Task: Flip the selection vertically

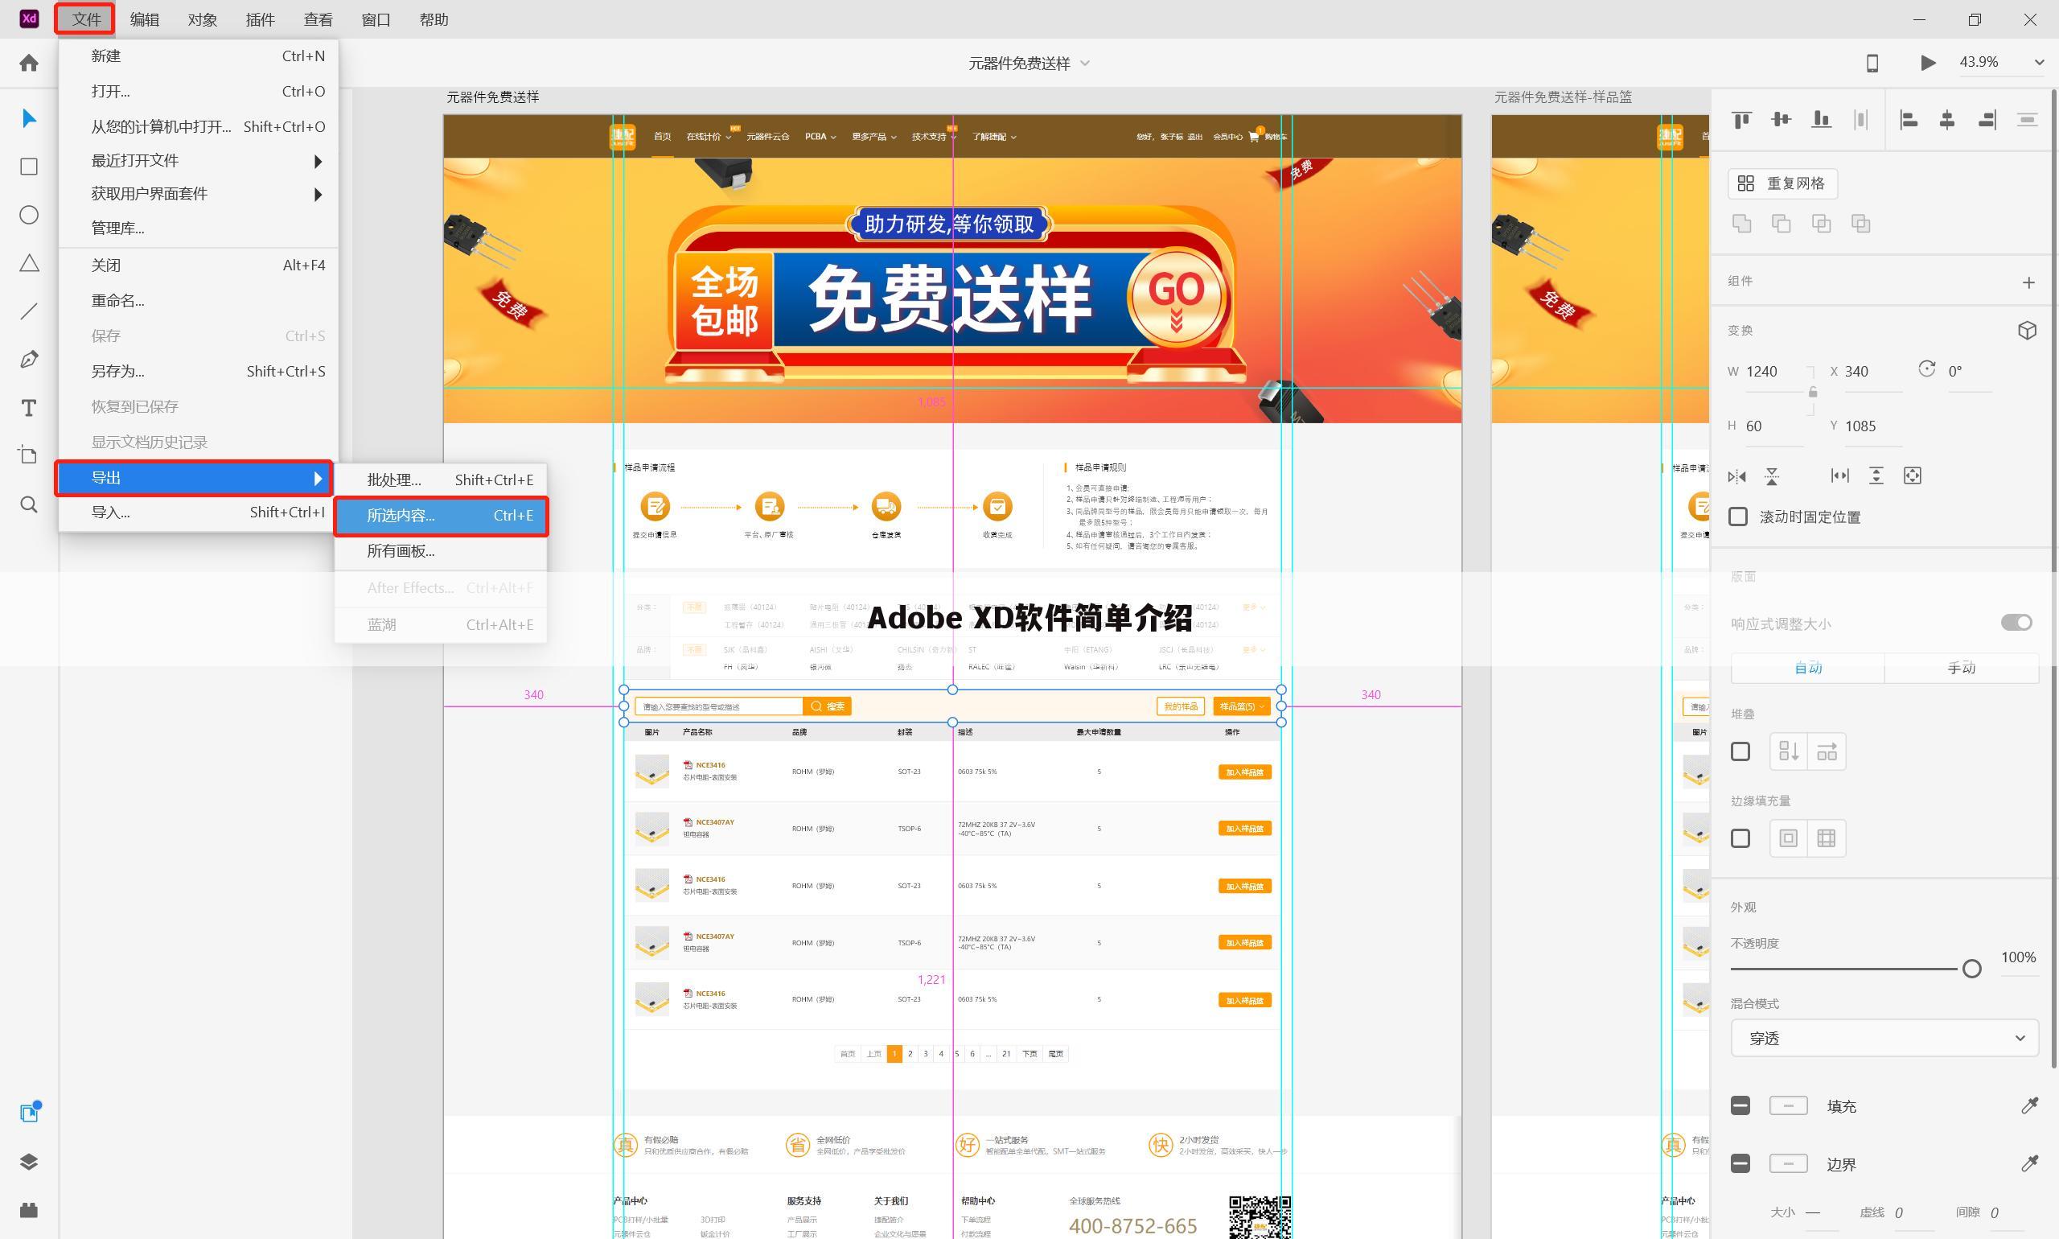Action: [x=1773, y=476]
